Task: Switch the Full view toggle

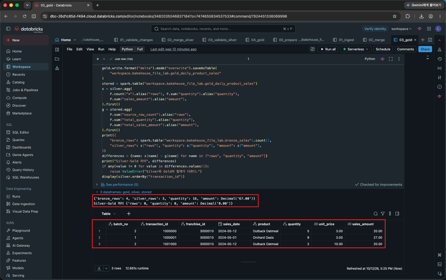Action: pos(140,49)
